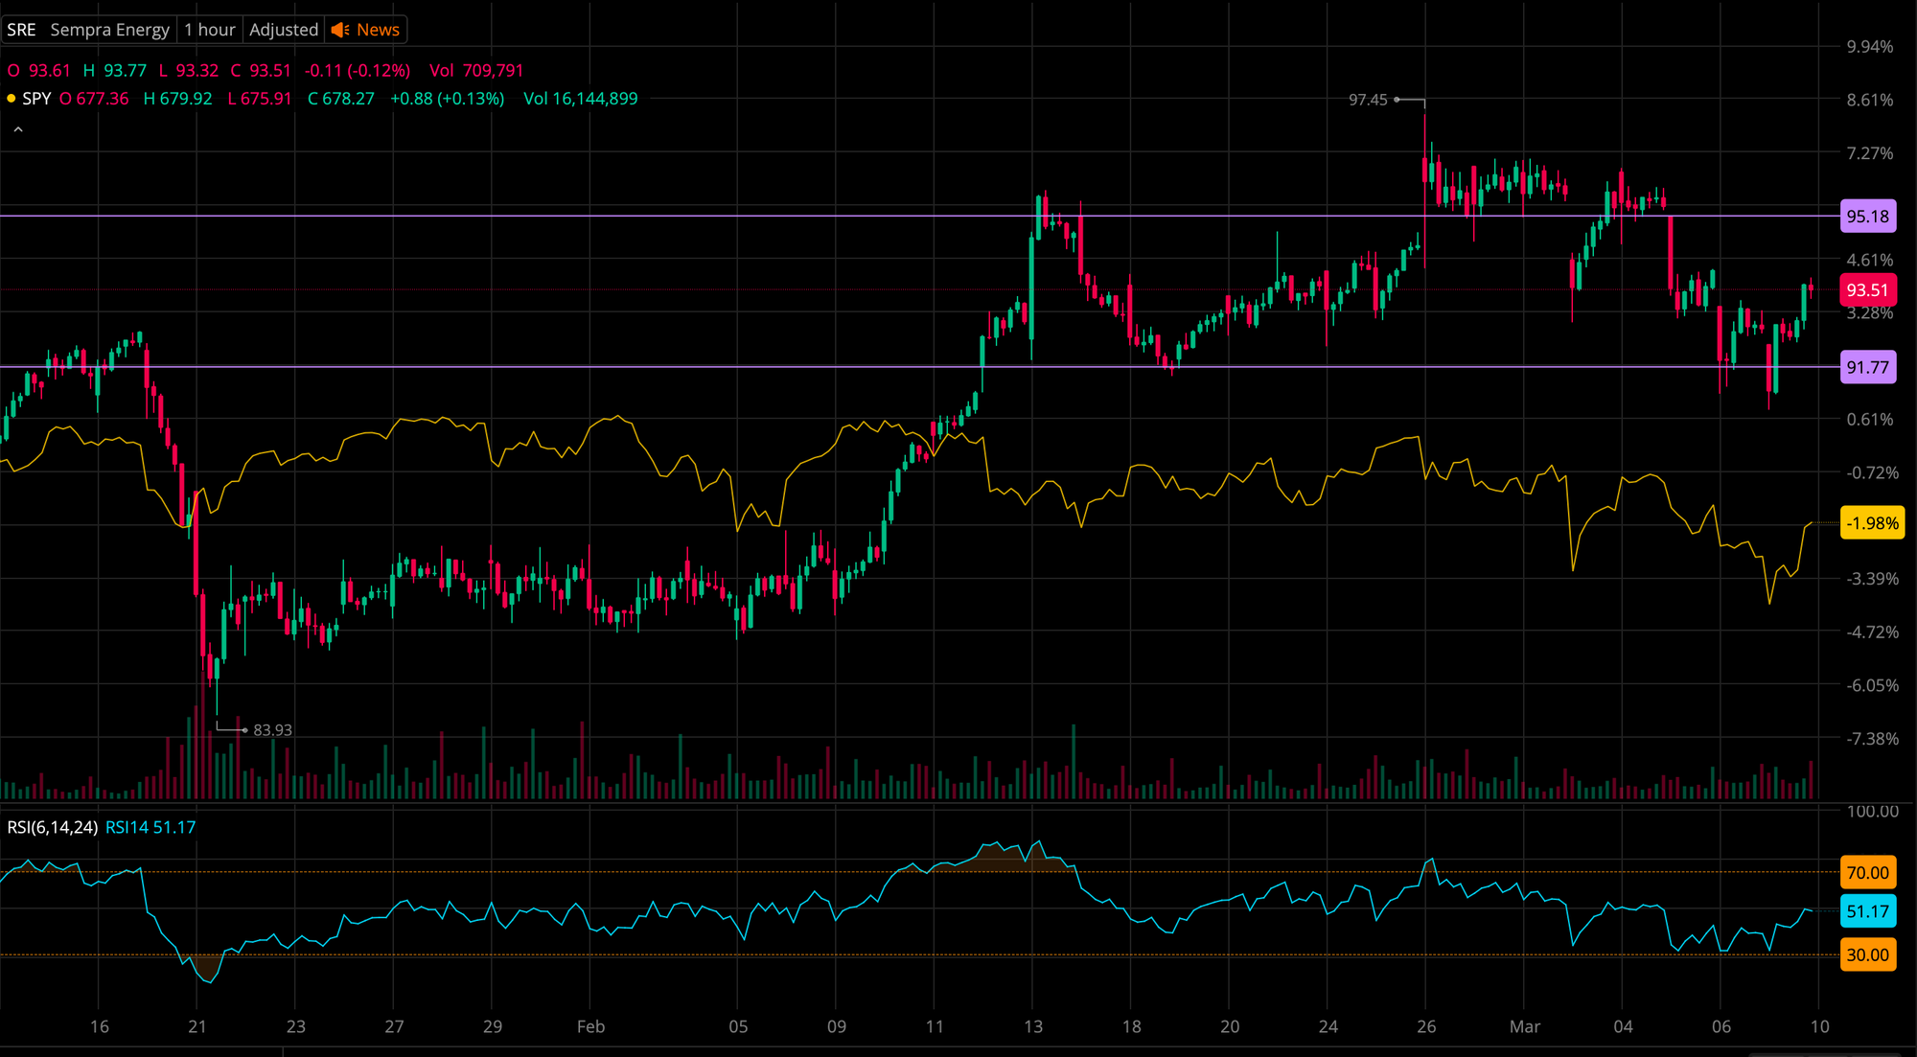Click the yellow SPY comparison dot
Screen dimensions: 1917x1057
coord(11,99)
